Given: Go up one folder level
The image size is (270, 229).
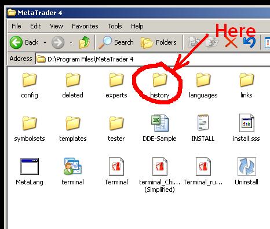Looking at the screenshot, I should pos(85,42).
